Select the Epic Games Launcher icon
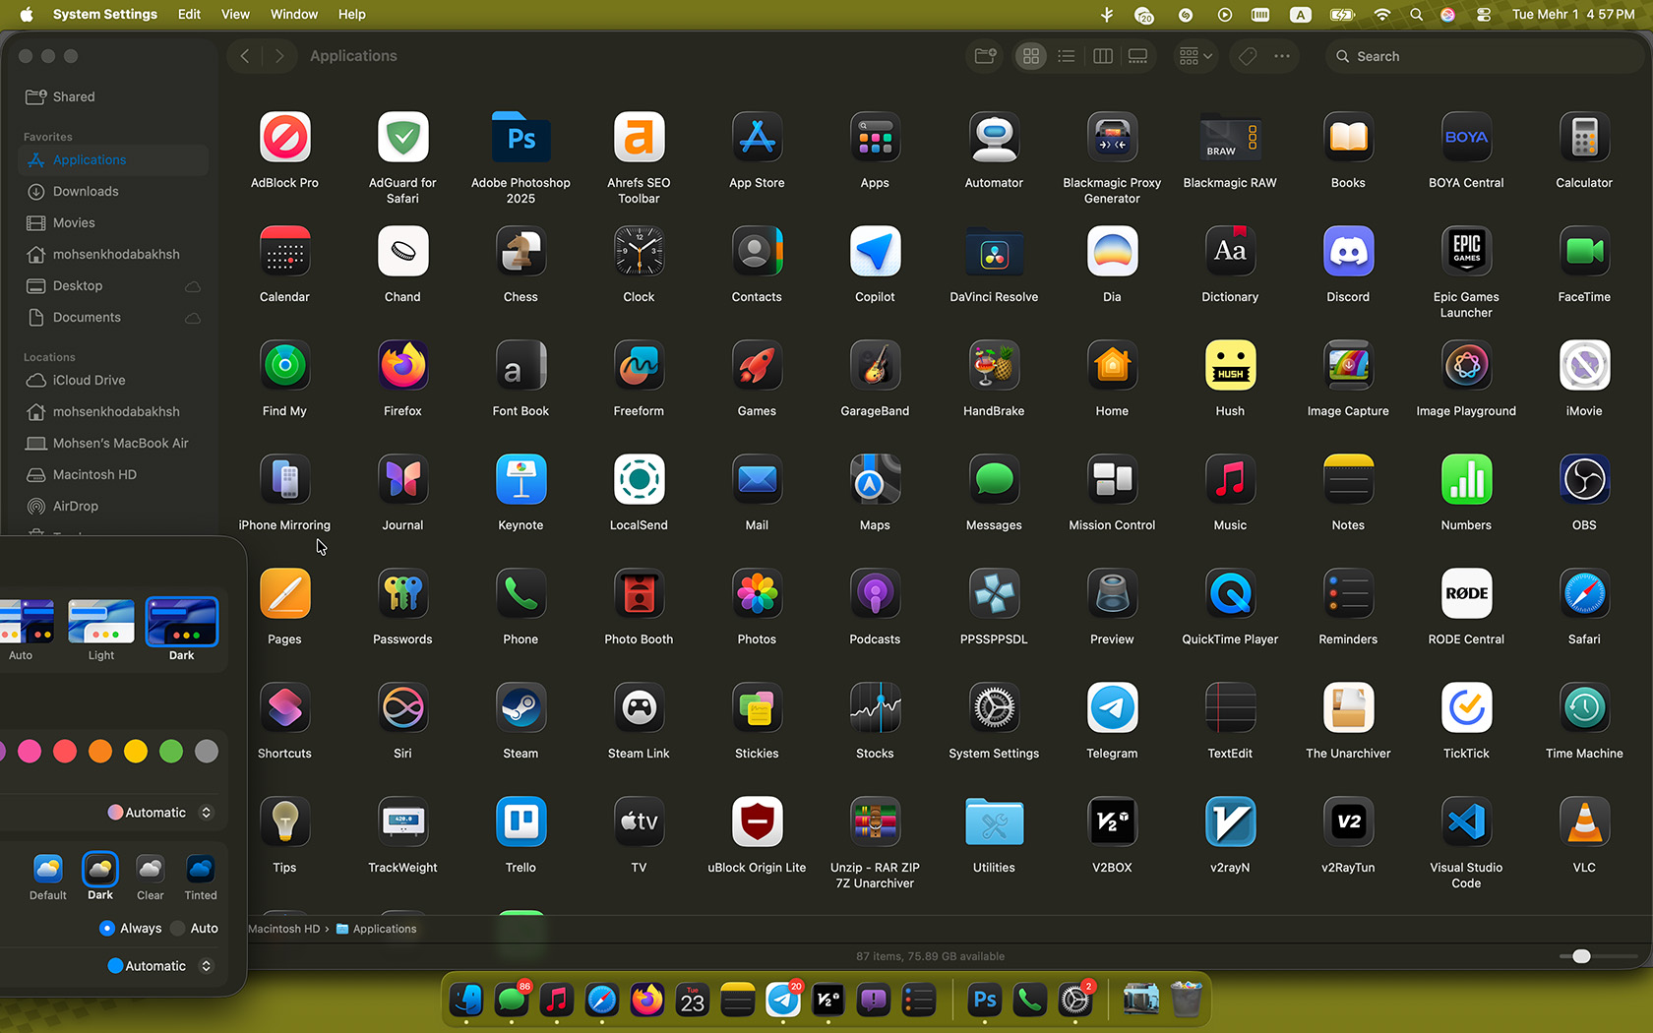1653x1033 pixels. [x=1466, y=252]
